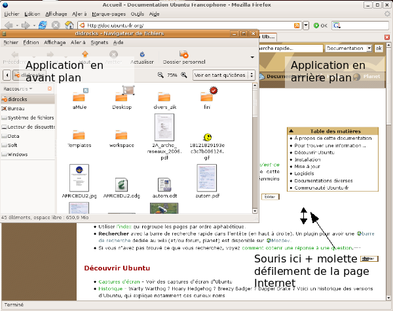Click the Firefox URL address field
393x311 pixels.
coord(183,26)
